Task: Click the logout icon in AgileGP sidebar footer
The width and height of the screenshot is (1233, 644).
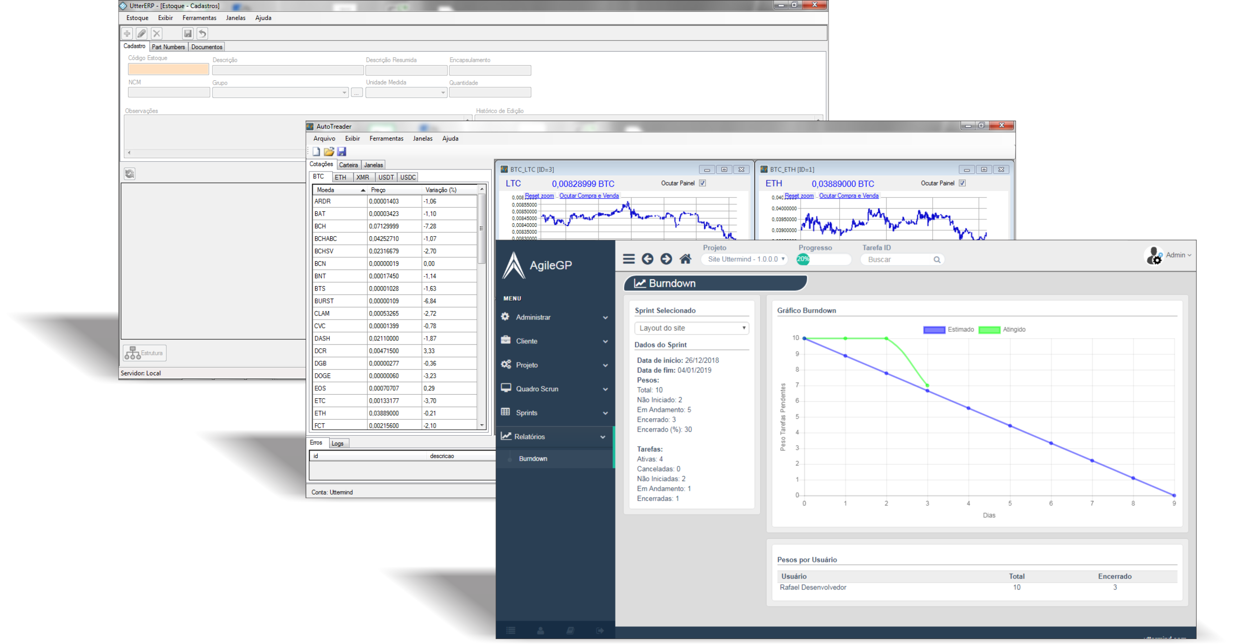Action: (600, 631)
